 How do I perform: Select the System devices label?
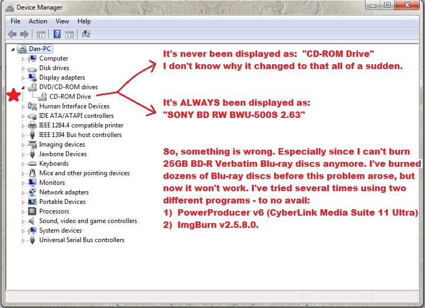61,230
